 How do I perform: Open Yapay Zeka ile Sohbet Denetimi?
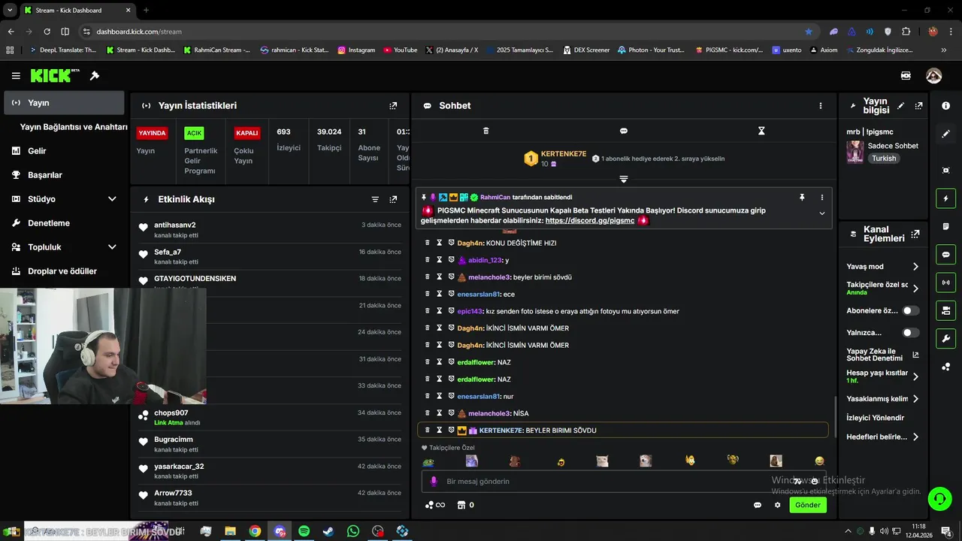click(x=882, y=355)
